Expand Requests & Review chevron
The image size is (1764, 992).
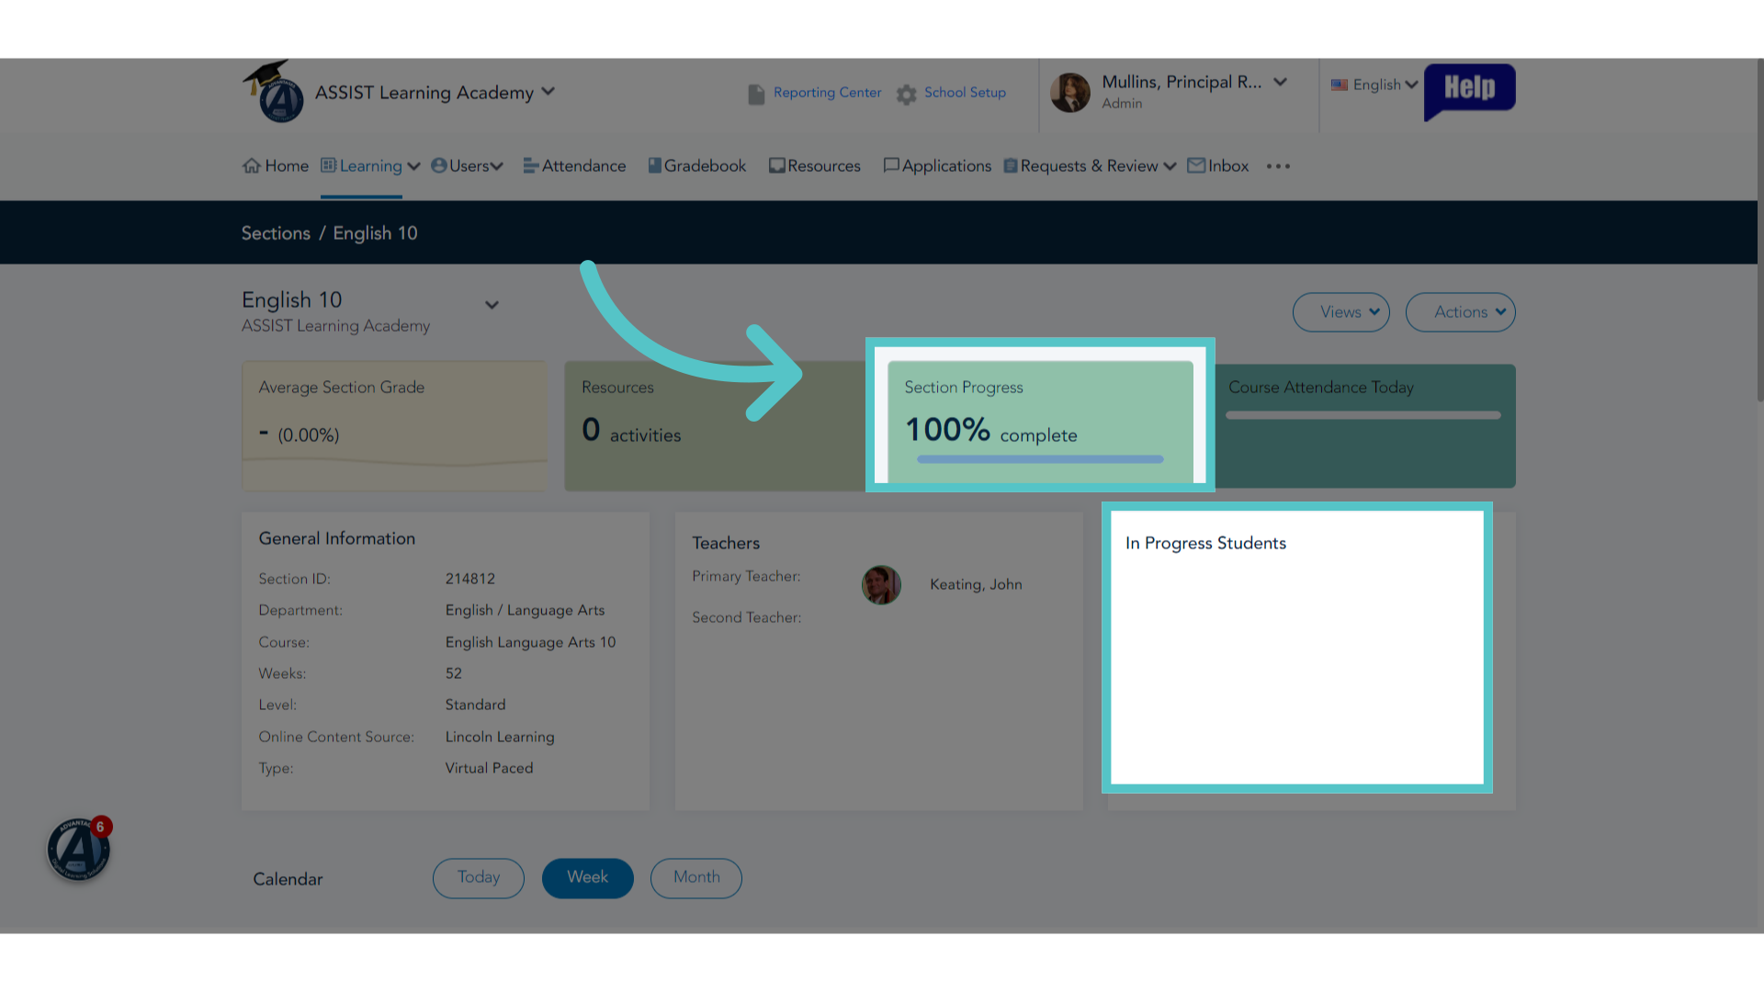1170,166
